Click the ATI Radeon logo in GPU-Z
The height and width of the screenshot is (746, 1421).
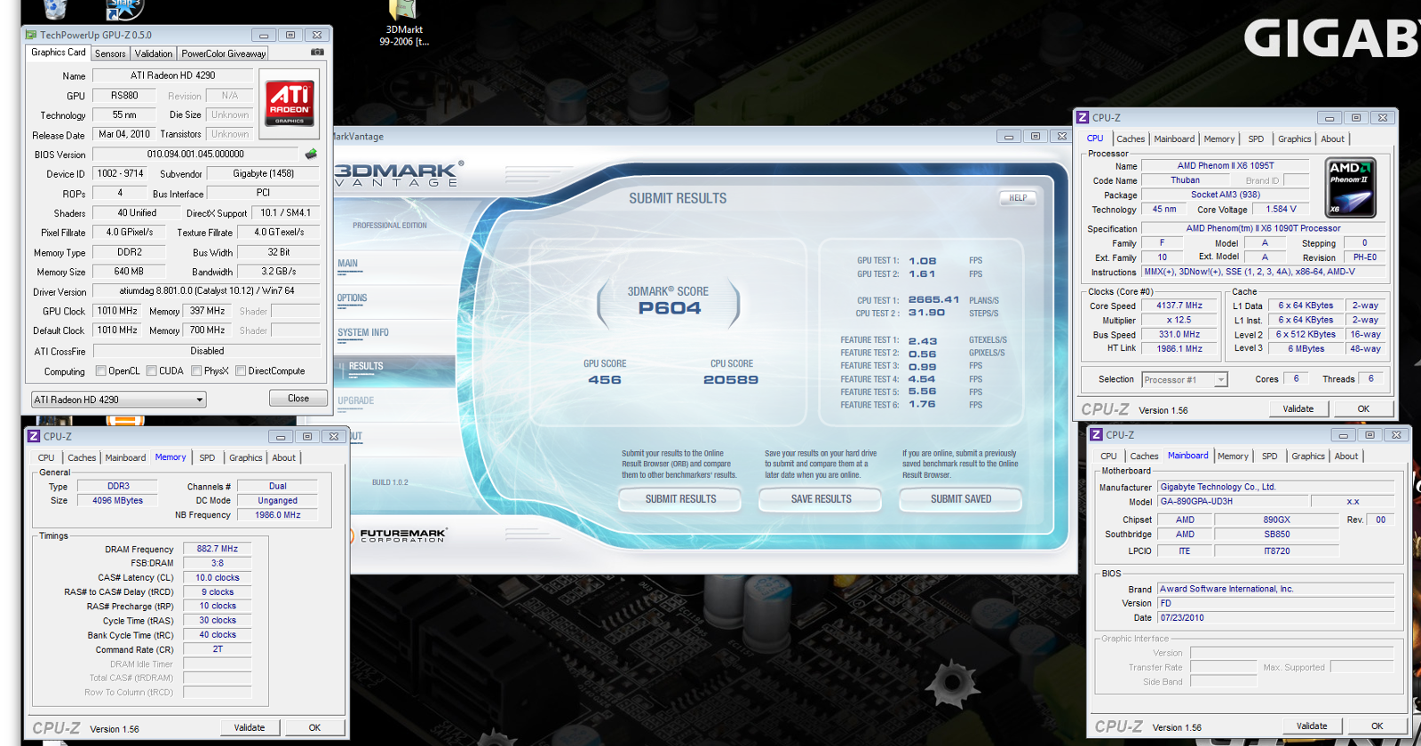pyautogui.click(x=290, y=103)
